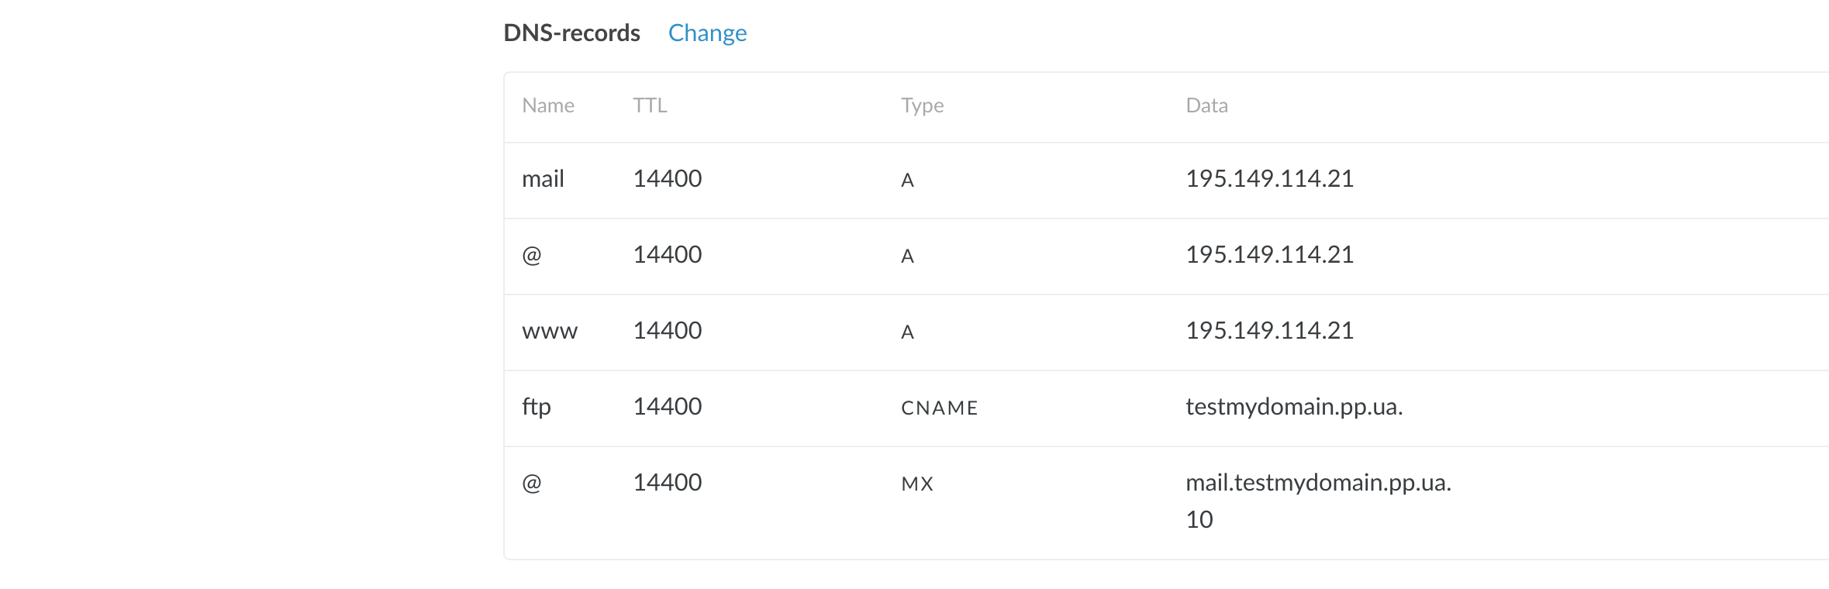Click the ftp record name

537,407
